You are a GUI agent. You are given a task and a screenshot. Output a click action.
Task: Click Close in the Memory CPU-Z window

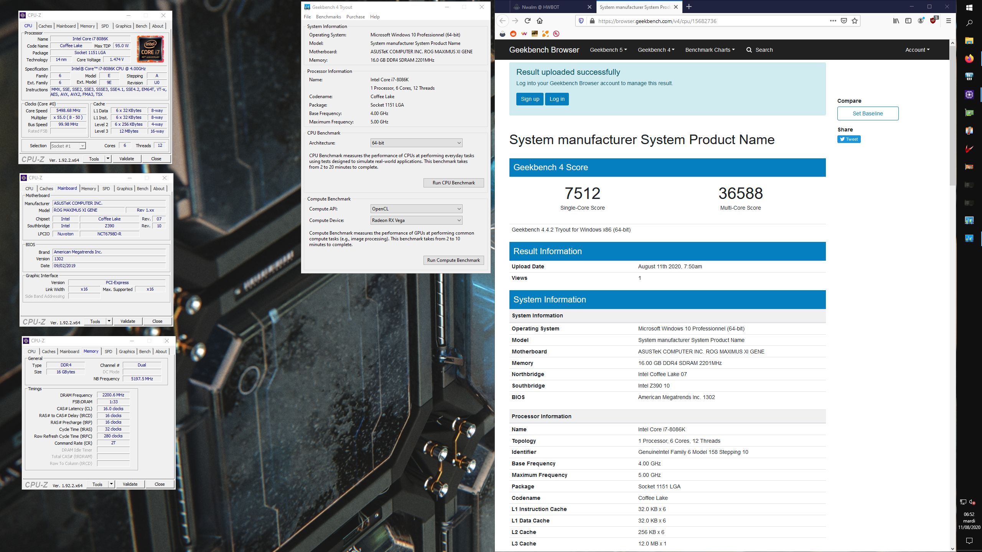[160, 484]
